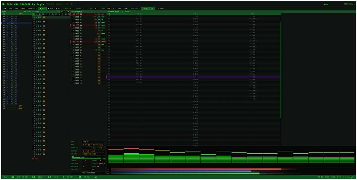Screen dimensions: 357x180
Task: Open the SLD none dropdown
Action: pyautogui.click(x=100, y=148)
